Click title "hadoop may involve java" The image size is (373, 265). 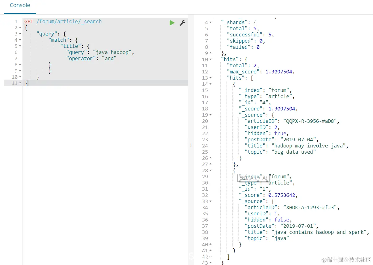pos(309,146)
